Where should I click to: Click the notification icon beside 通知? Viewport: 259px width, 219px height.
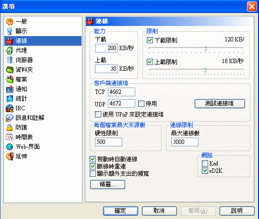pyautogui.click(x=10, y=89)
